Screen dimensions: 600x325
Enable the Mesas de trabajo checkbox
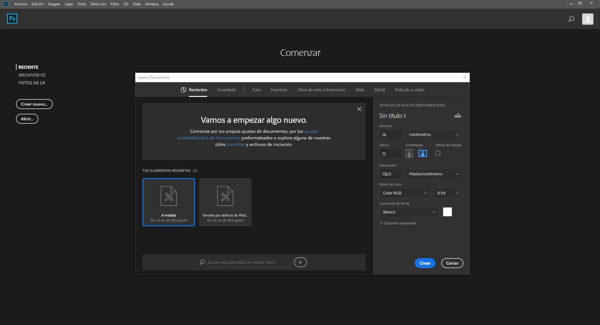438,153
